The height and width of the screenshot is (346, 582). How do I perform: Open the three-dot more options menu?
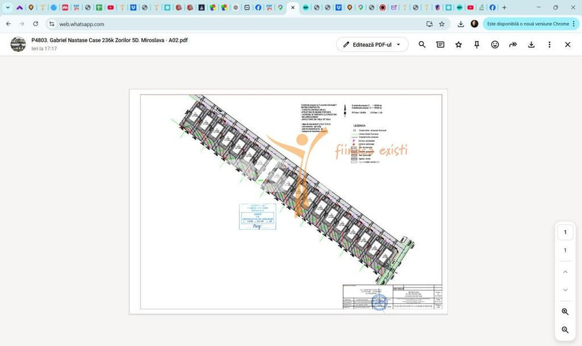pos(550,44)
